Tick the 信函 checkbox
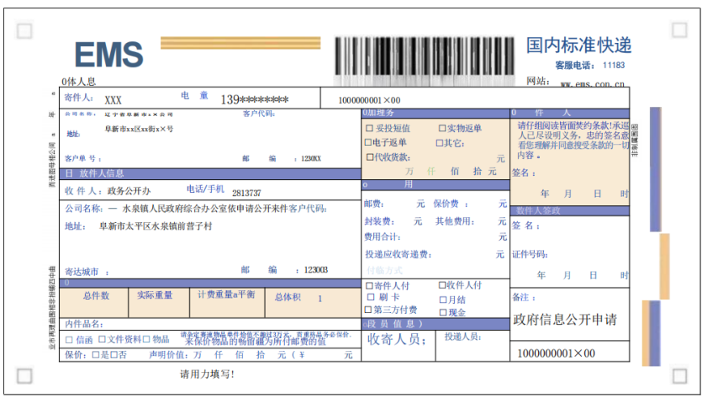Viewport: 718px width, 398px height. (69, 340)
